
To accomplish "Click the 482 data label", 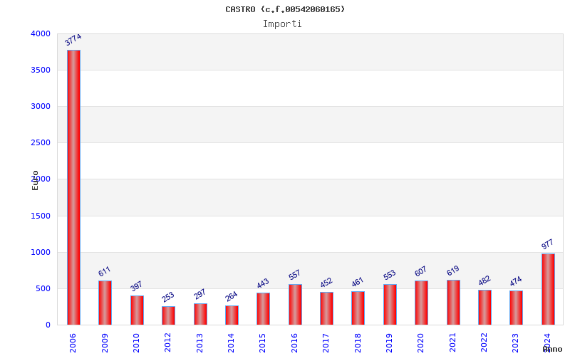I will (x=484, y=281).
